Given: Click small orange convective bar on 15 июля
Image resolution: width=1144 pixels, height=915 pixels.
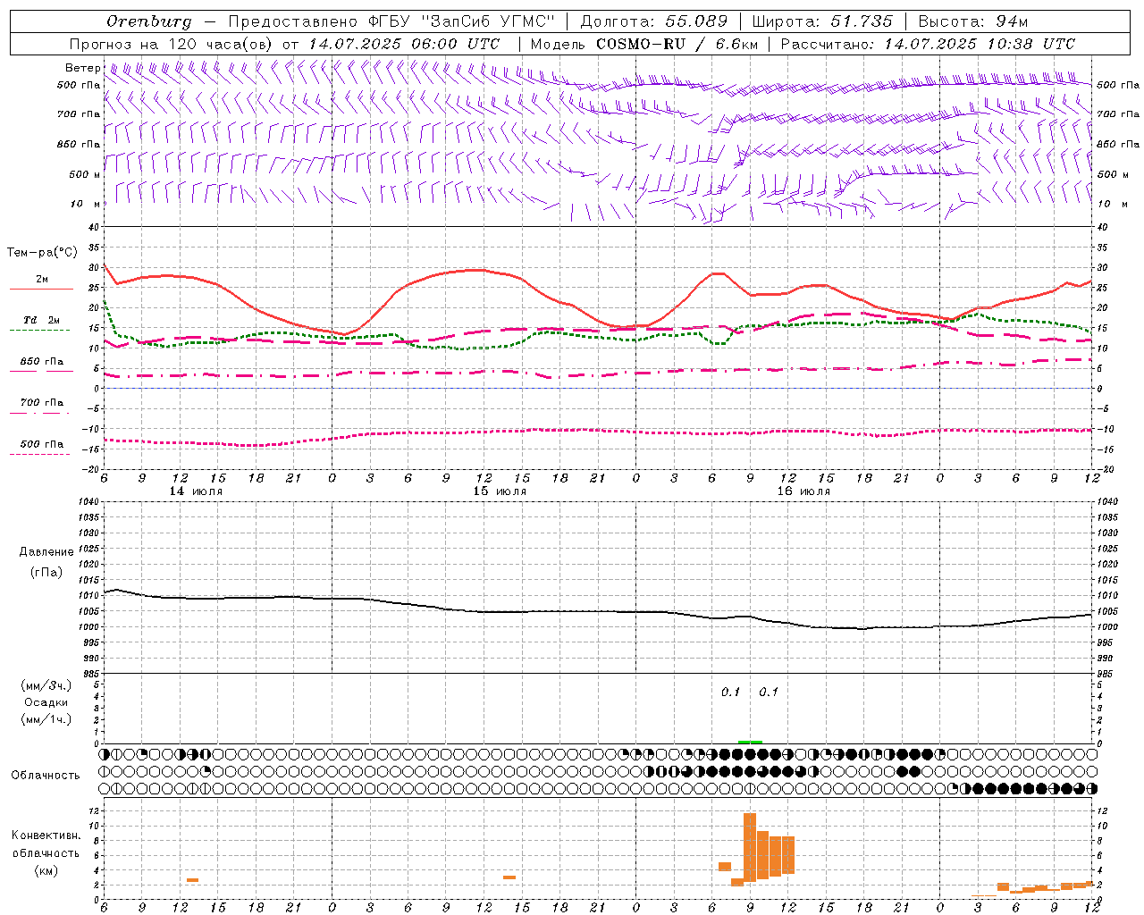Looking at the screenshot, I should pos(509,877).
